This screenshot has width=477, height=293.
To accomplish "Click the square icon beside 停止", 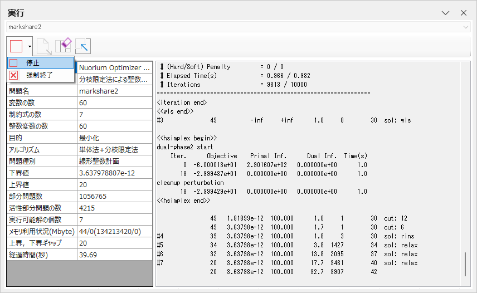I will point(13,63).
